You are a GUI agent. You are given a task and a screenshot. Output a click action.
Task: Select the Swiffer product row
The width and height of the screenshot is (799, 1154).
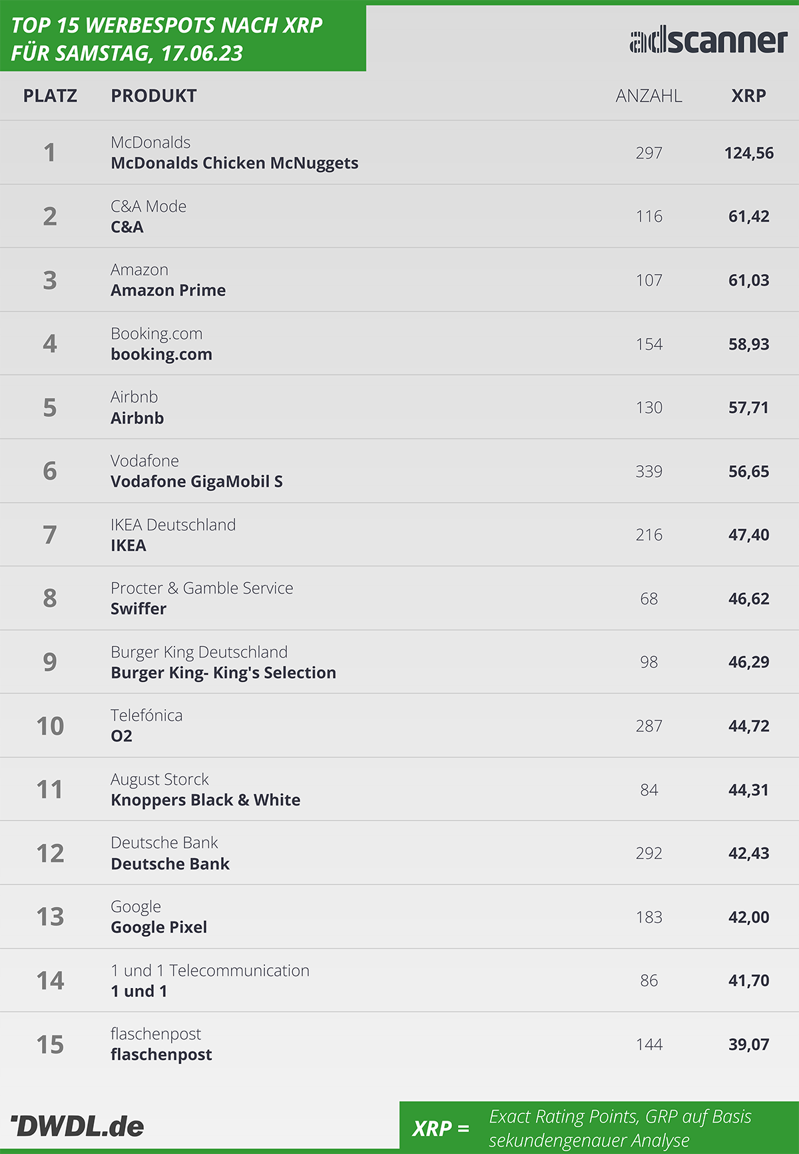point(400,598)
